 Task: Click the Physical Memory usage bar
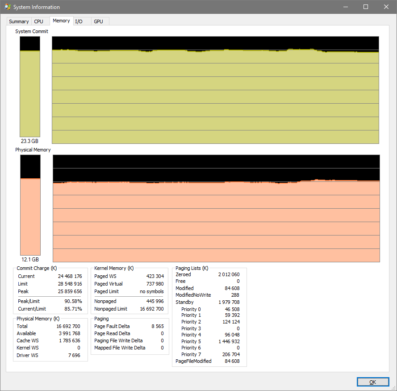[30, 205]
